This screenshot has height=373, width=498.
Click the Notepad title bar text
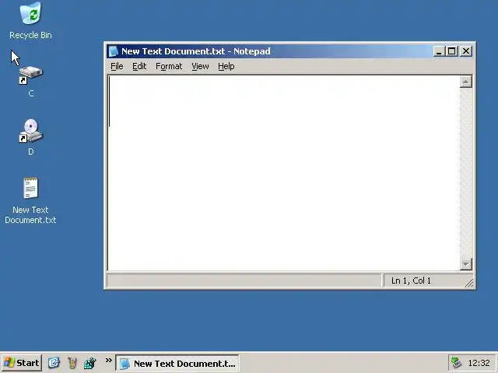pos(196,51)
